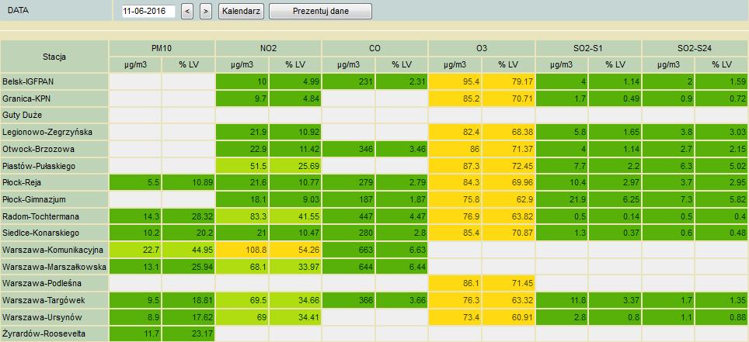Open the Kalendarz date picker
The width and height of the screenshot is (749, 342).
tap(241, 11)
